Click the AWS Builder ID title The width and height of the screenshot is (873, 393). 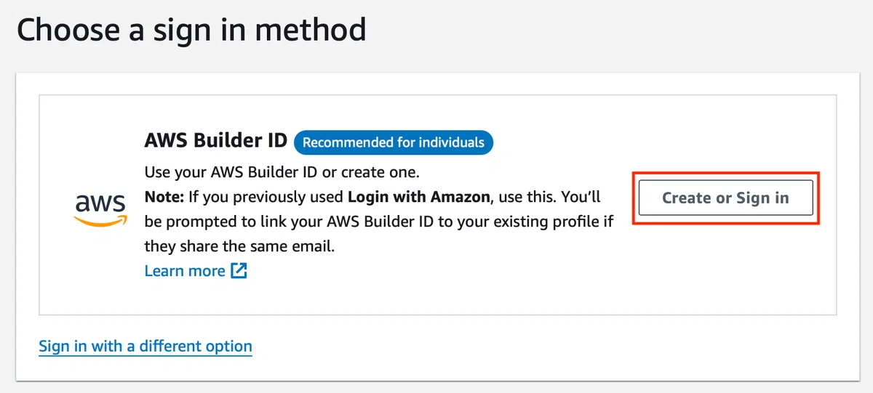(x=216, y=140)
